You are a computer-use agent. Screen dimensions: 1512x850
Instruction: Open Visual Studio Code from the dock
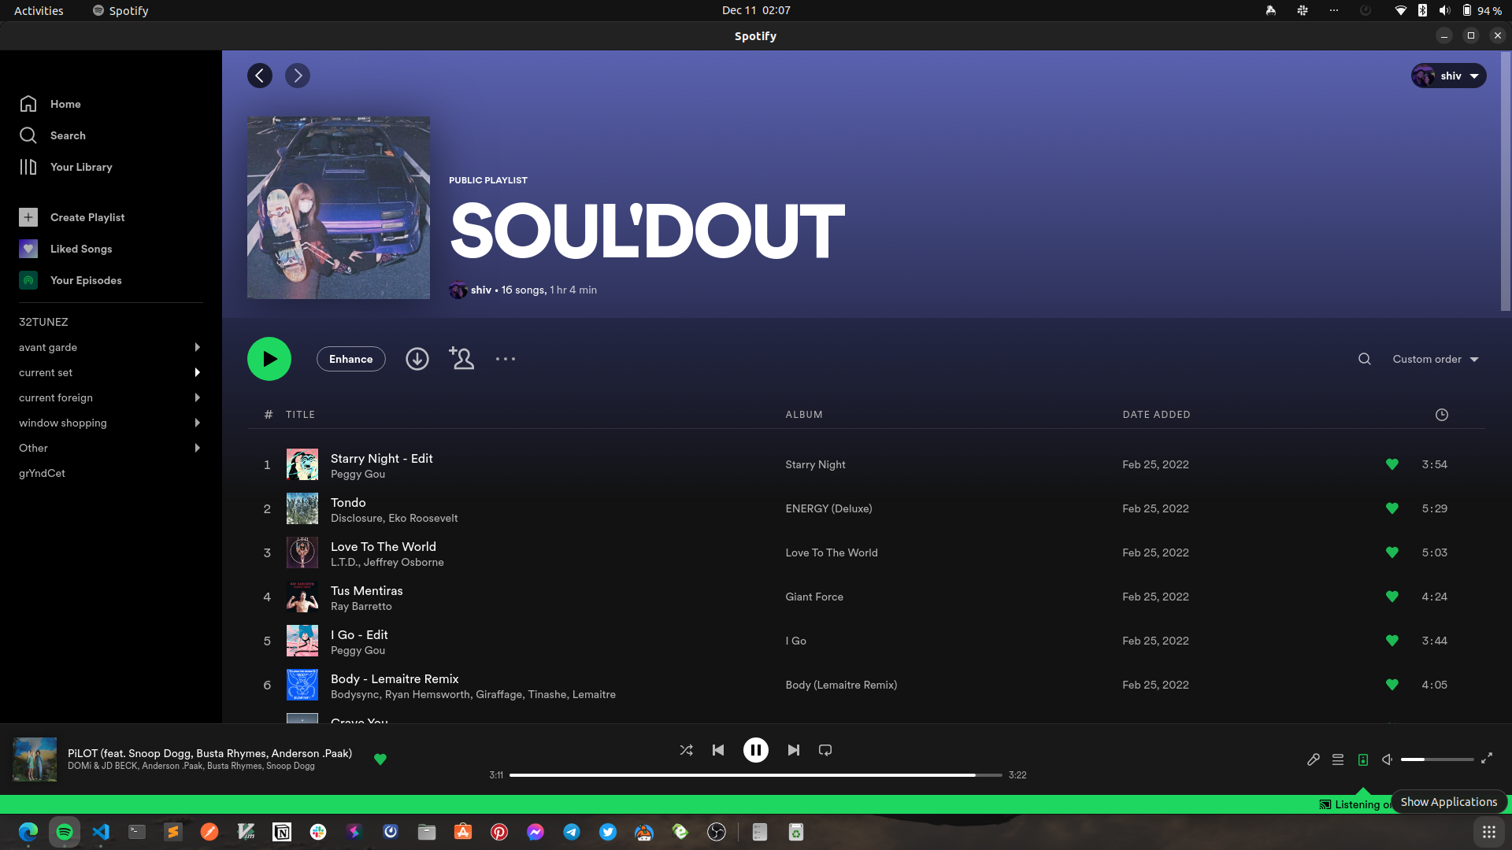coord(101,832)
